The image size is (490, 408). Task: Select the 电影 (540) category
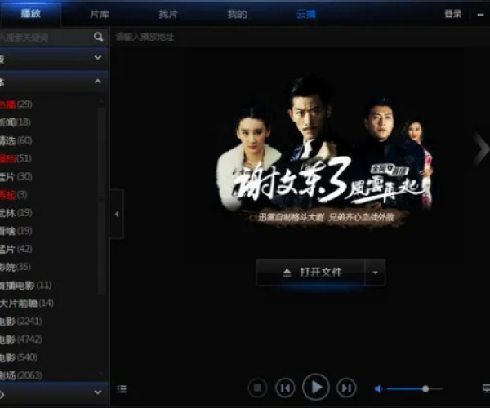click(18, 357)
